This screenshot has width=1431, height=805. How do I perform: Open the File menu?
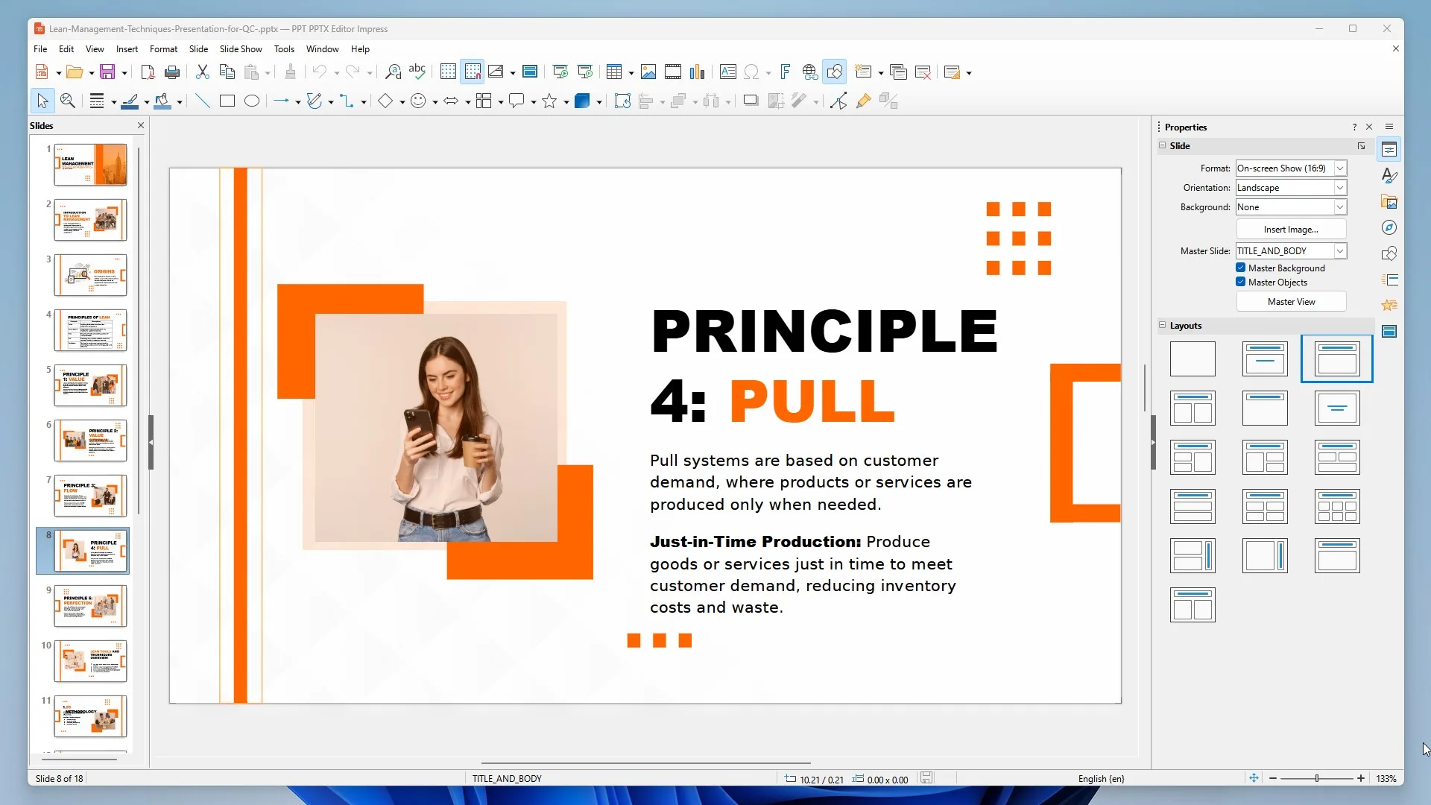coord(40,49)
